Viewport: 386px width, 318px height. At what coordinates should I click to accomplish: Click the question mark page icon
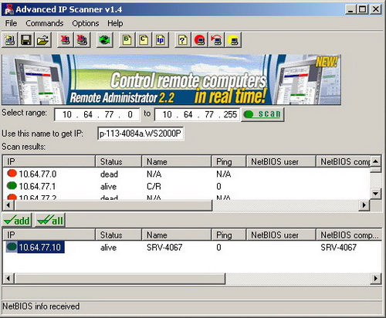[183, 40]
